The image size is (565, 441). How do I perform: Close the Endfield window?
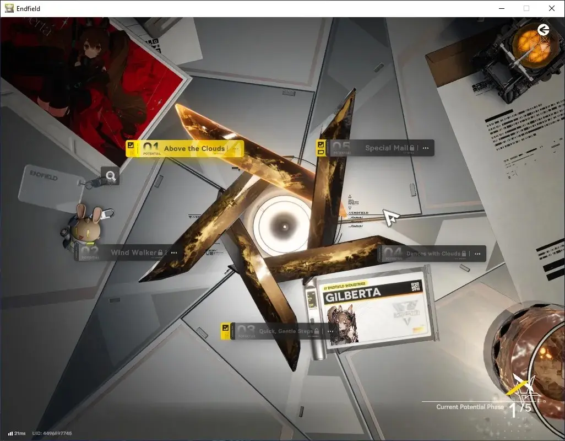tap(552, 8)
